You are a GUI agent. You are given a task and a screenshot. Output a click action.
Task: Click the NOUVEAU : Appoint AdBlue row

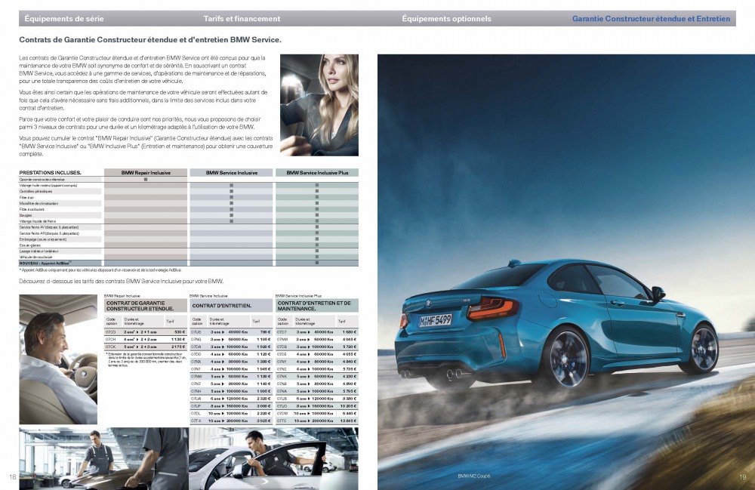click(189, 263)
